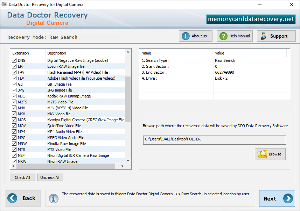Click the Value column header
Viewport: 300px width, 211px height.
(x=250, y=53)
